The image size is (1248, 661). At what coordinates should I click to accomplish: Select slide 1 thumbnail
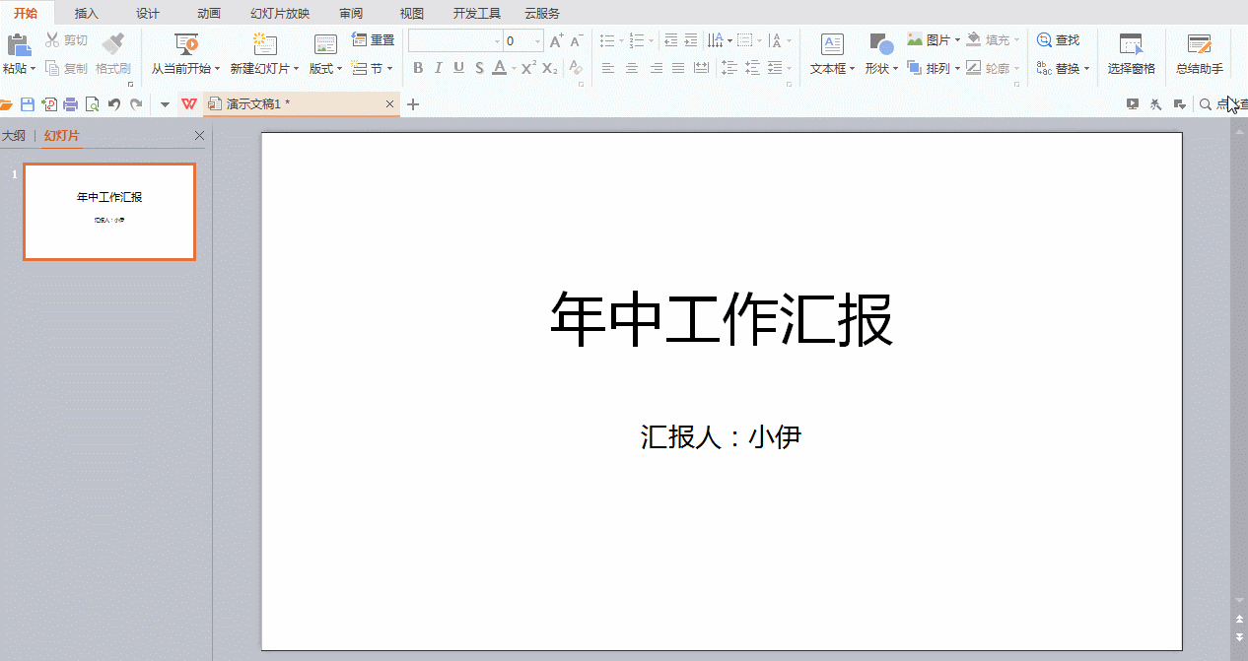[109, 212]
